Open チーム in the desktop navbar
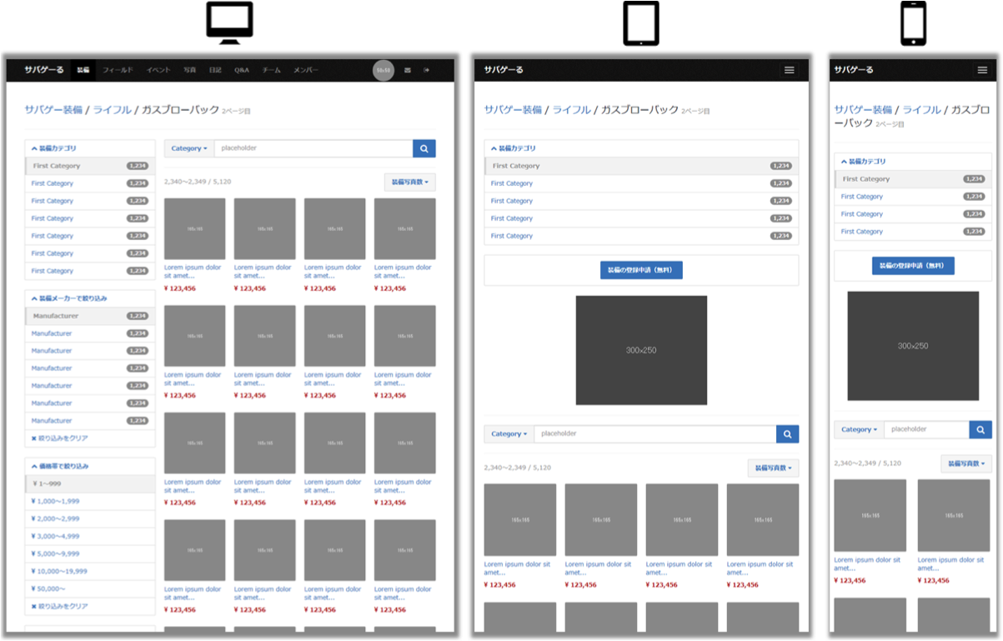The image size is (1003, 641). coord(272,71)
